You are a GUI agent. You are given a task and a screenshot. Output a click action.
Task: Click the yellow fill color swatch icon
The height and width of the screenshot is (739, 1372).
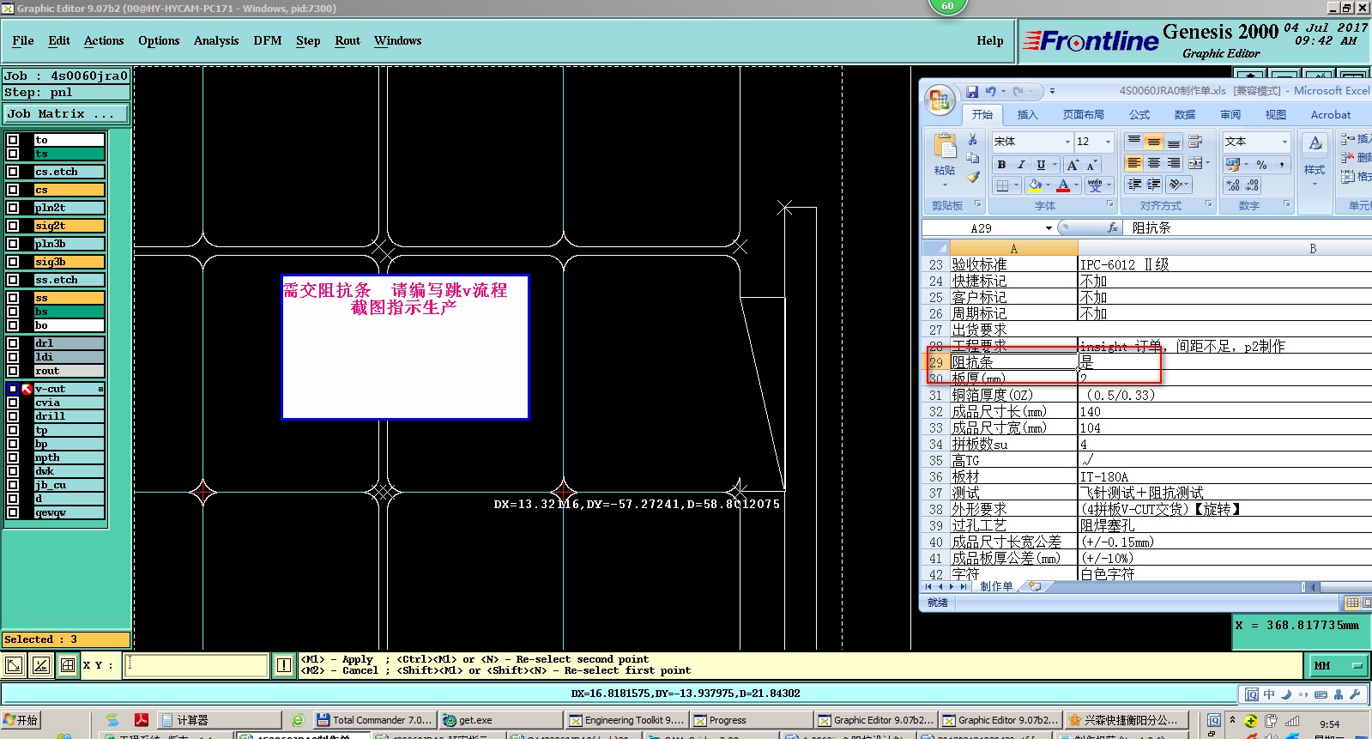click(1035, 185)
